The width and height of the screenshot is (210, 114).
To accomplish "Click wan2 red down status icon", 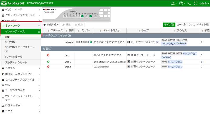I will [x=48, y=66].
